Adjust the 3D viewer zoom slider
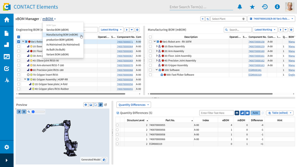Viewport: 297px width, 167px height. tap(38, 112)
